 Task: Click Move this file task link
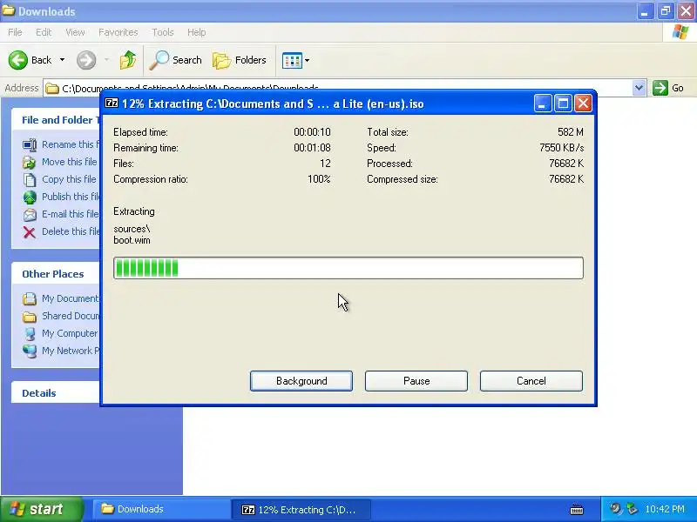coord(70,162)
